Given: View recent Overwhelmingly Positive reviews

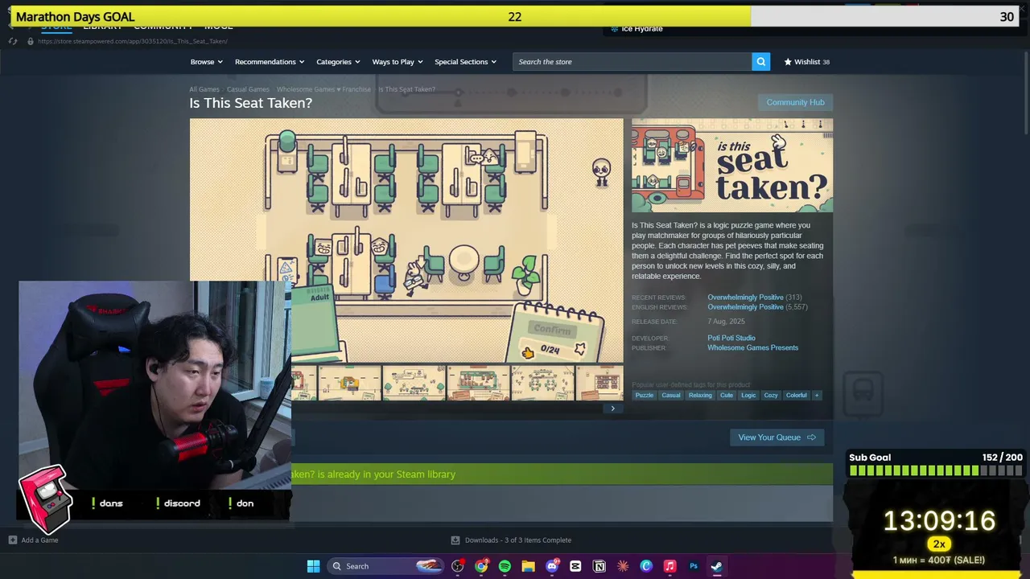Looking at the screenshot, I should pos(745,298).
